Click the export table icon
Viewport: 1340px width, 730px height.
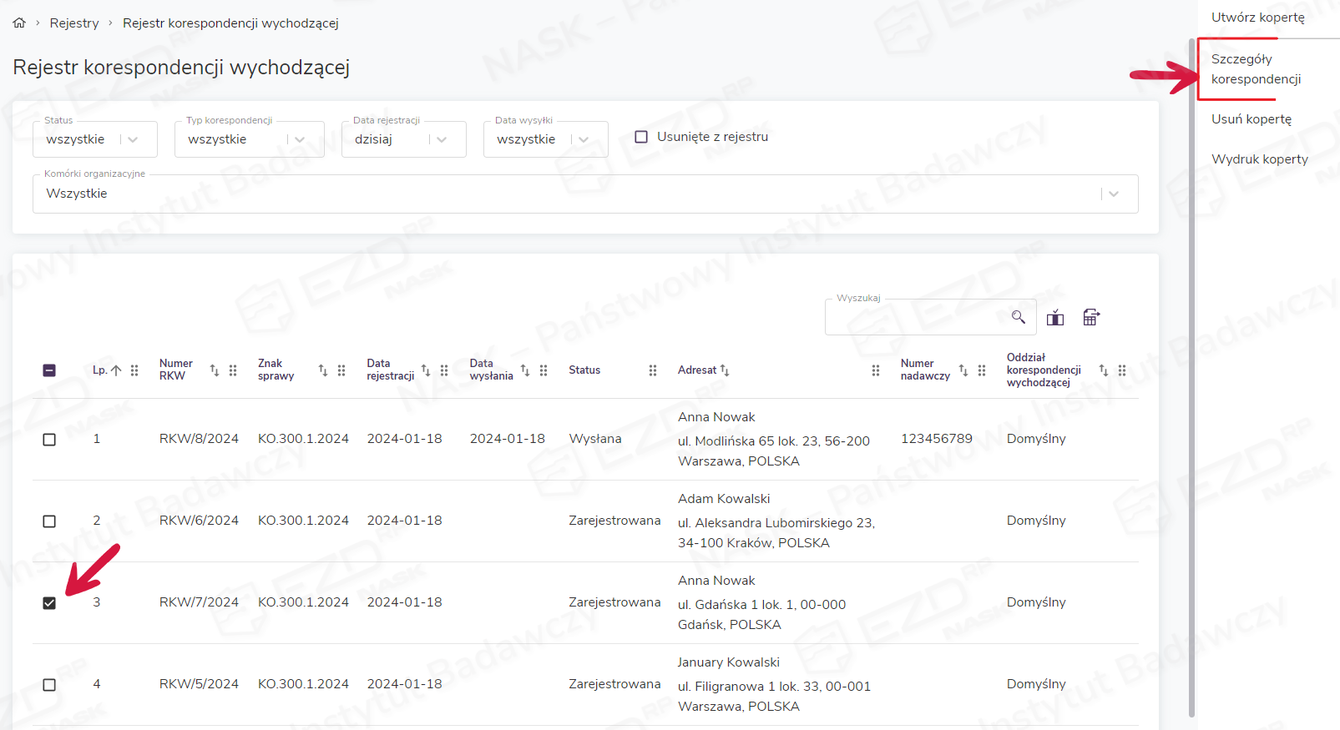click(1090, 317)
